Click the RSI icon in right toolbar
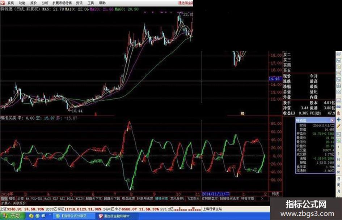This screenshot has height=220, width=342. pyautogui.click(x=339, y=107)
